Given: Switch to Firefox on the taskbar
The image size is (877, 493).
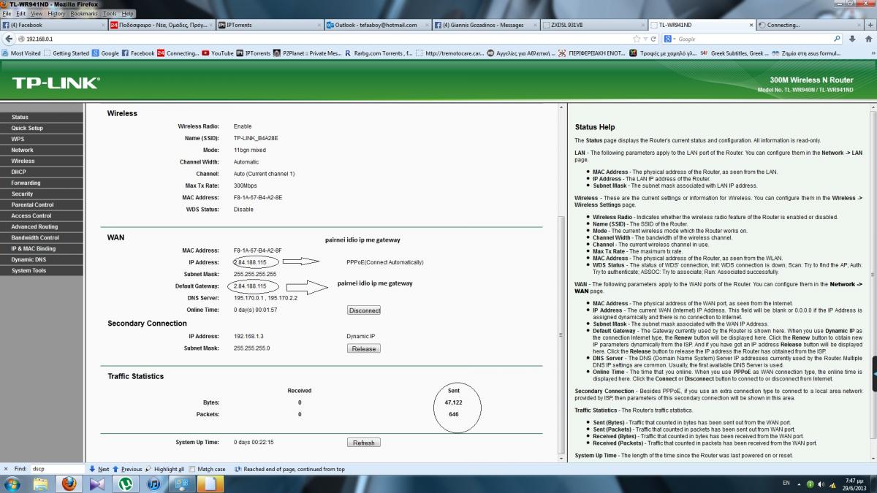Looking at the screenshot, I should pos(69,484).
